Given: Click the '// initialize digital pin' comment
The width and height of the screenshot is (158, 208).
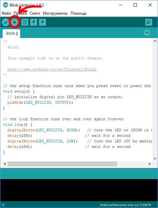Looking at the screenshot, I should pos(65,97).
